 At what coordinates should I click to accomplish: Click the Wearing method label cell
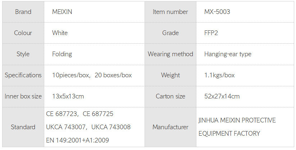click(170, 54)
